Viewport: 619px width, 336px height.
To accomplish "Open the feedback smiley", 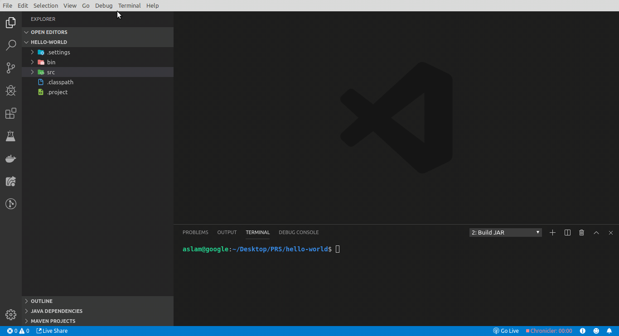I will [596, 331].
